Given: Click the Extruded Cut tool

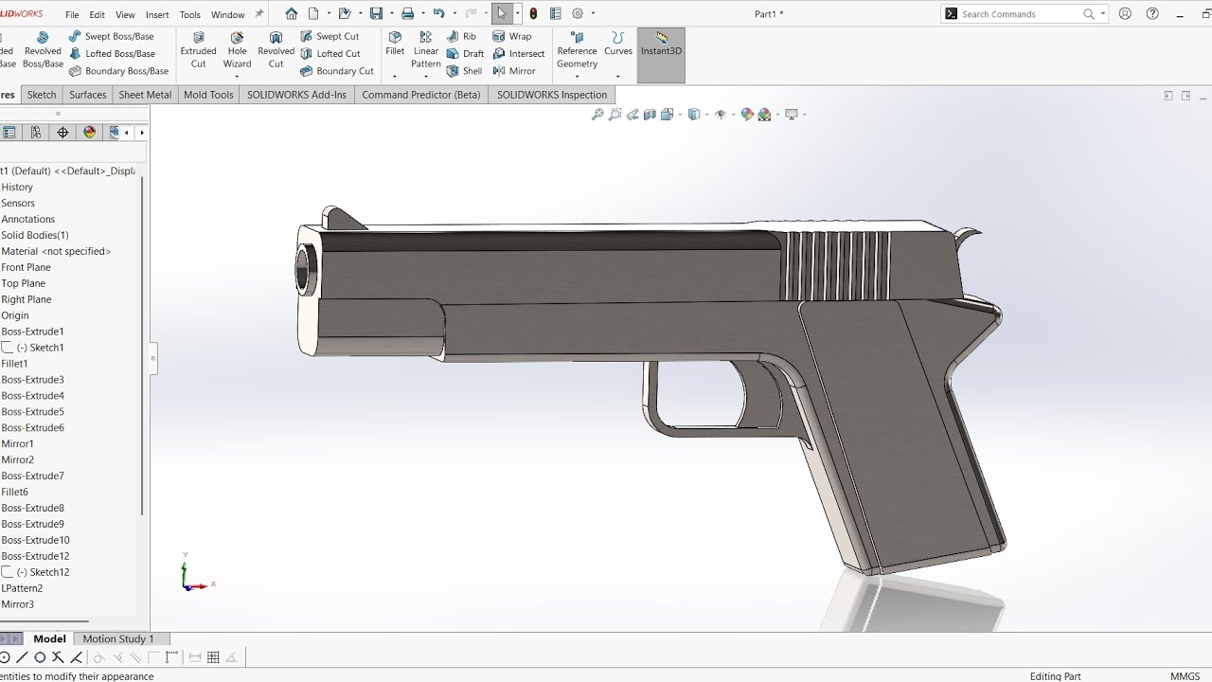Looking at the screenshot, I should point(198,50).
